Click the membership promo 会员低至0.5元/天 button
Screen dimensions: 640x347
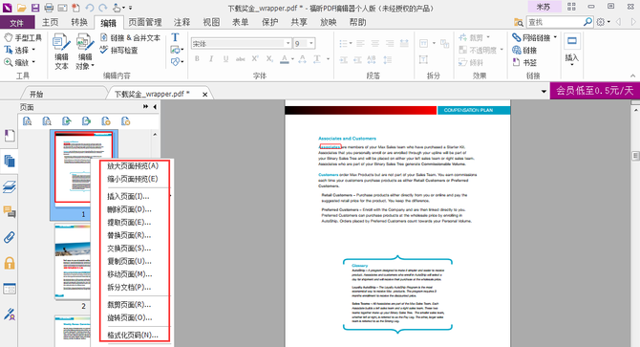click(595, 91)
